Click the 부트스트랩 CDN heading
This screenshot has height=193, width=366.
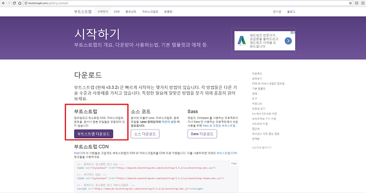[x=91, y=147]
